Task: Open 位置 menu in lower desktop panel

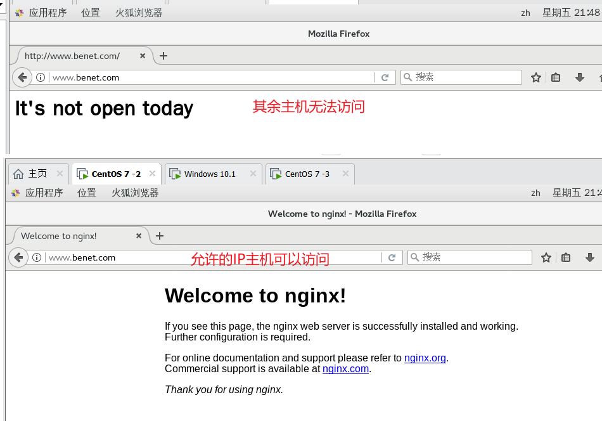Action: [x=87, y=193]
